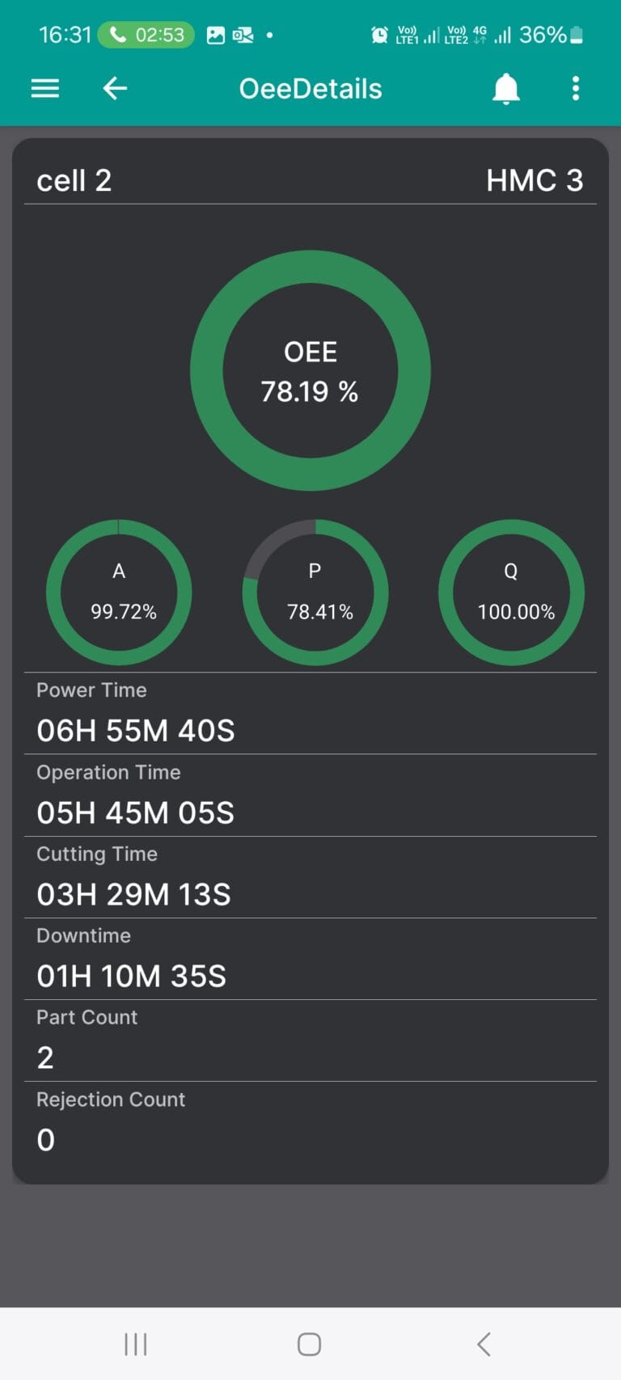Select the Quality 100.00% gauge
This screenshot has width=621, height=1380.
click(x=511, y=593)
